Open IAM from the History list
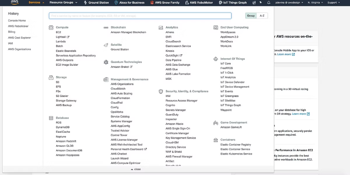Image resolution: width=350 pixels, height=175 pixels. [x=10, y=43]
